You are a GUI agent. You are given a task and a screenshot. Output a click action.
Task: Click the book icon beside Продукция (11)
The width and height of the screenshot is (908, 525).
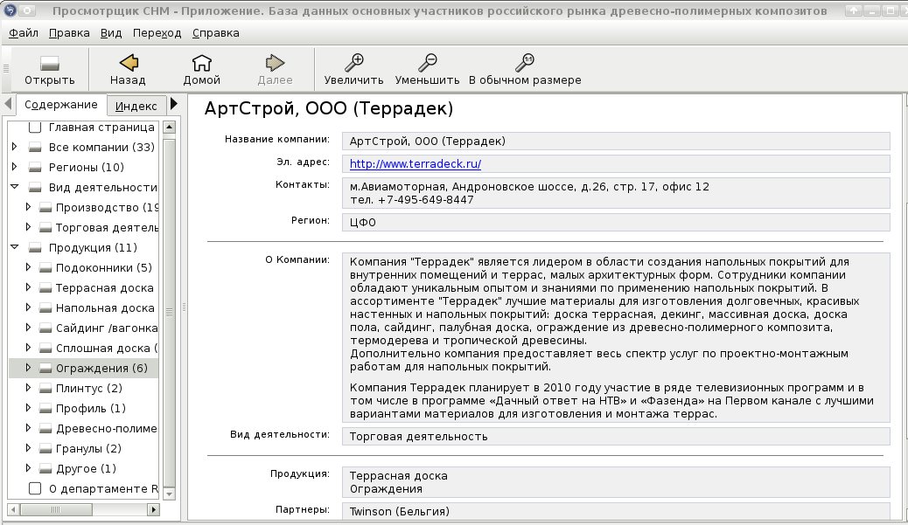point(35,248)
